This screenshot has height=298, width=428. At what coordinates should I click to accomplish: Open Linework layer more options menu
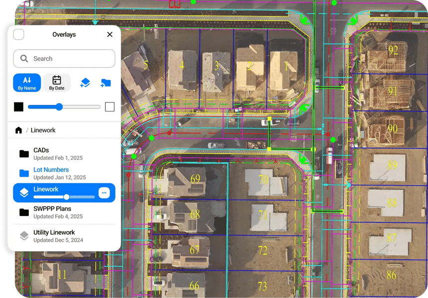(x=104, y=193)
